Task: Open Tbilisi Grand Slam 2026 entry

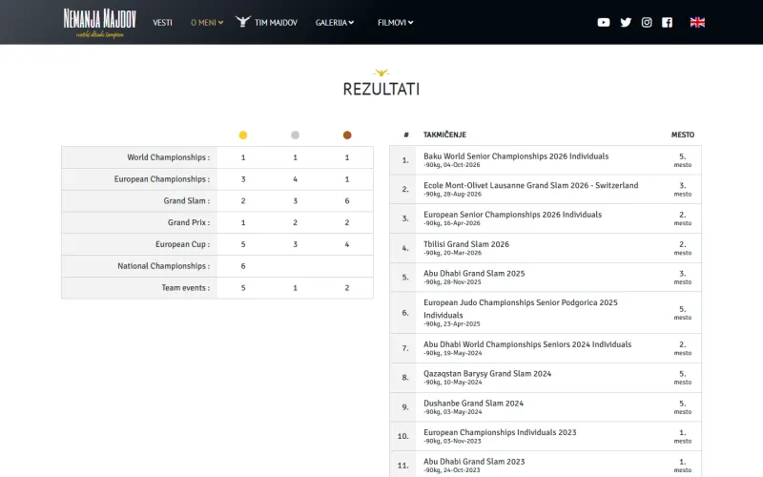Action: point(466,244)
